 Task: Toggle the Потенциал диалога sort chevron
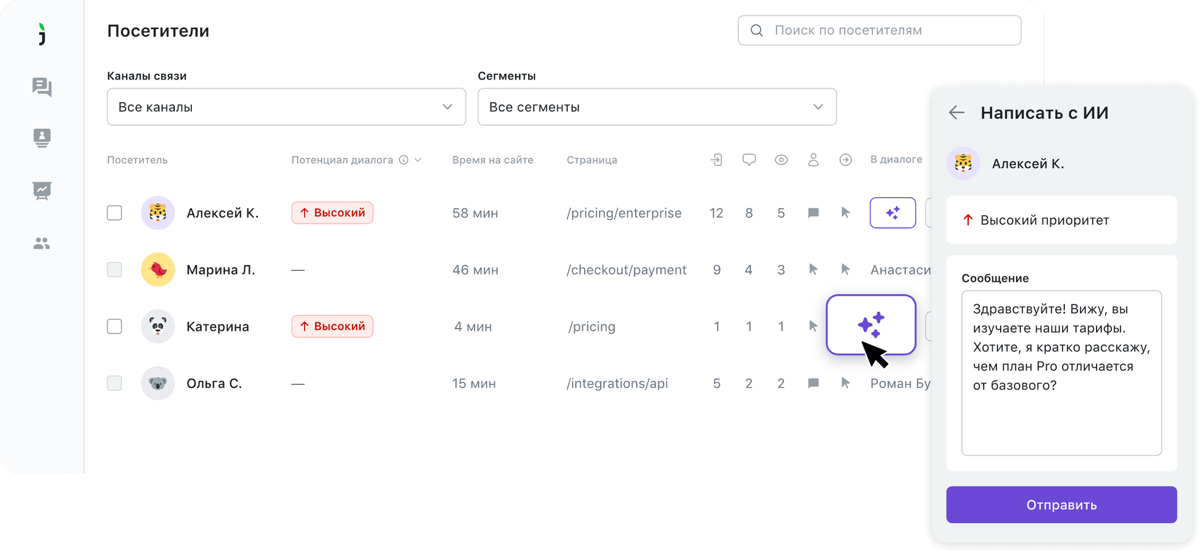click(x=418, y=160)
